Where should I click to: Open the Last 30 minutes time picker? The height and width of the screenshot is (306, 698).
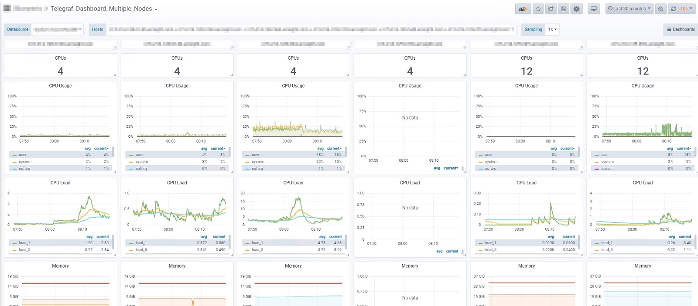(x=630, y=9)
